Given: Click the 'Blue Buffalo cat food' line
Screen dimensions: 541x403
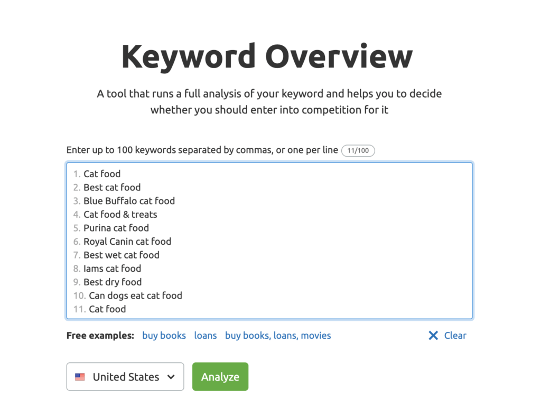Looking at the screenshot, I should tap(129, 201).
